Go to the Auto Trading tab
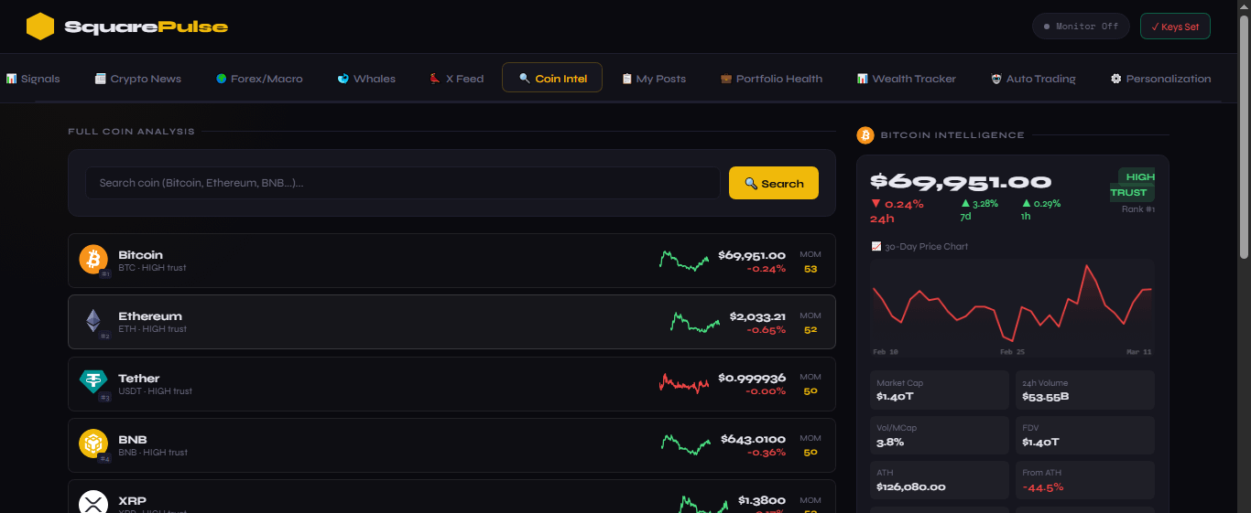This screenshot has width=1251, height=513. tap(1033, 79)
